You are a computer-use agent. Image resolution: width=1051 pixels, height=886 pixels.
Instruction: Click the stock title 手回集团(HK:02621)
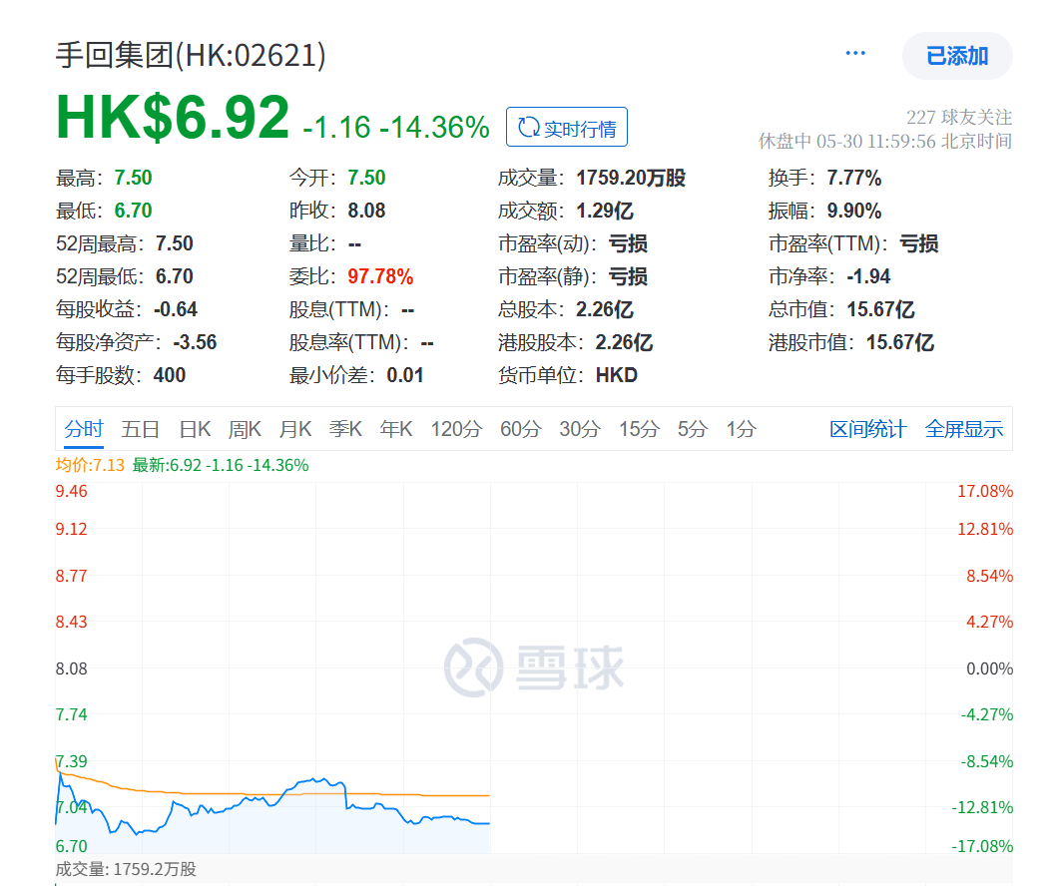[191, 55]
